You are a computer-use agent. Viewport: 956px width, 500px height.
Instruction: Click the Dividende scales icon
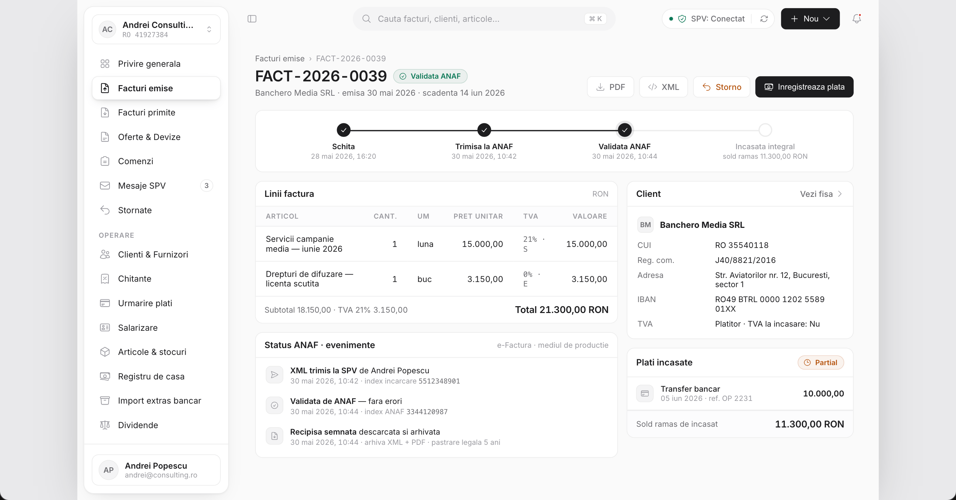(105, 425)
